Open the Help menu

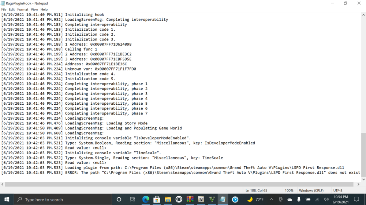click(x=44, y=9)
